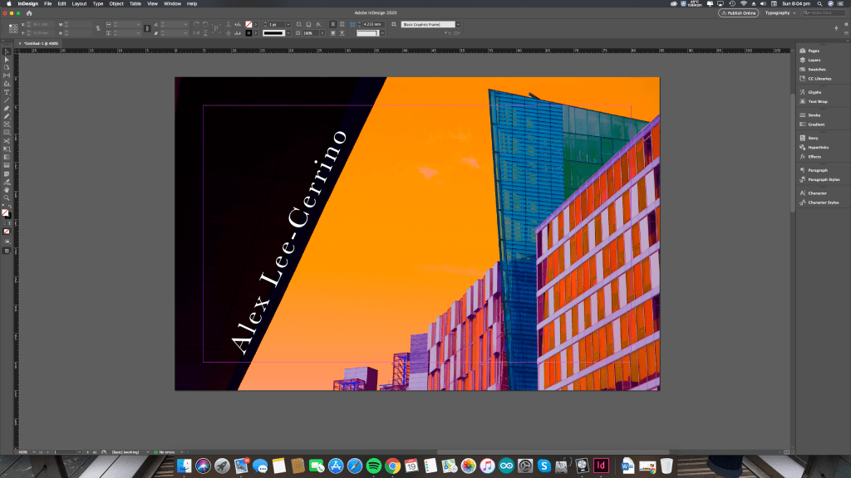Pick the Zoom magnifier tool
This screenshot has width=851, height=478.
point(7,198)
